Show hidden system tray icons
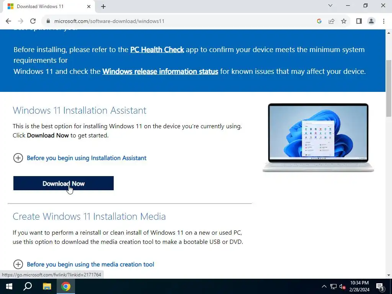The width and height of the screenshot is (392, 294). pyautogui.click(x=324, y=286)
